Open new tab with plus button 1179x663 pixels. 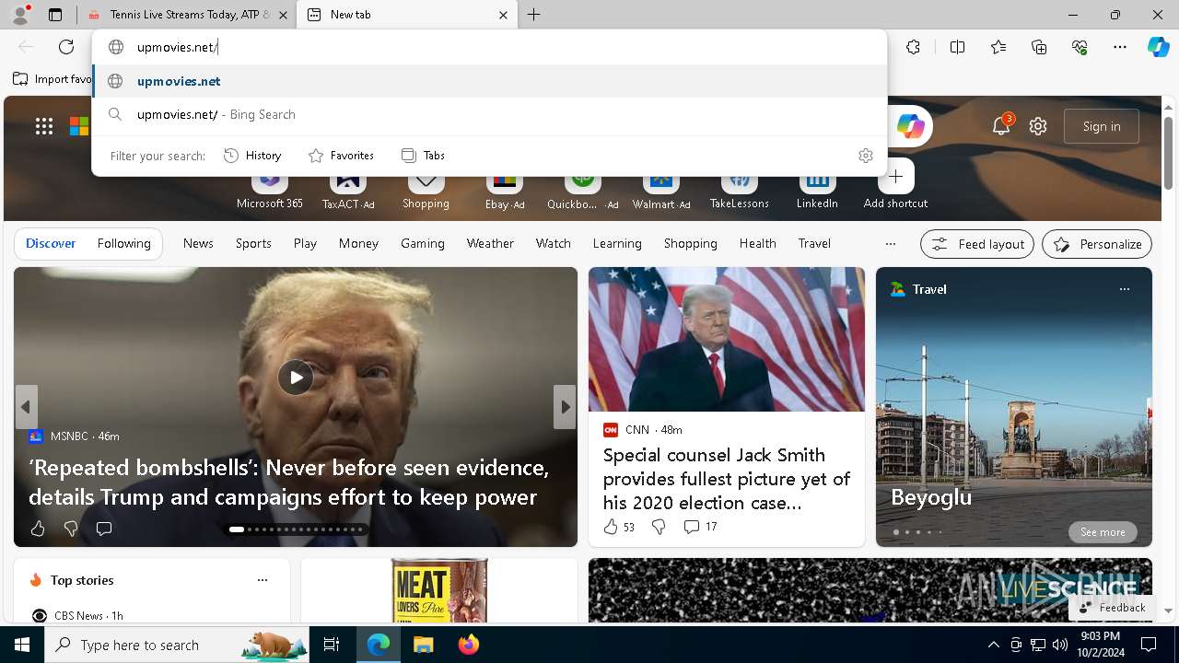(534, 15)
